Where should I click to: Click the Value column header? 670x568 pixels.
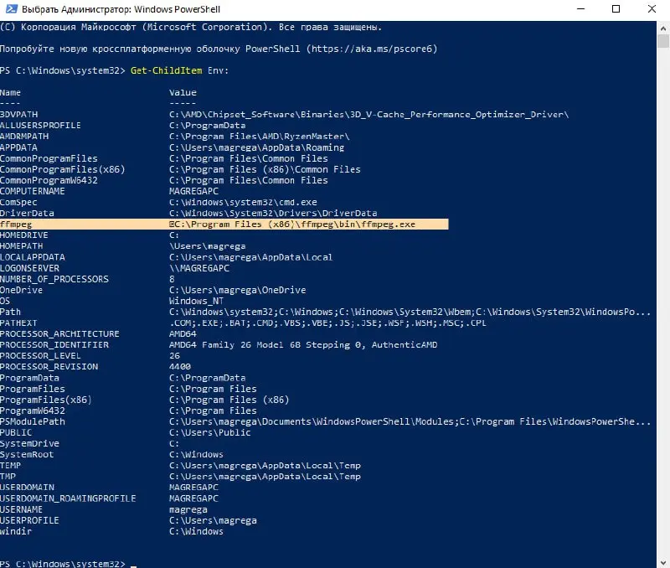click(x=183, y=92)
